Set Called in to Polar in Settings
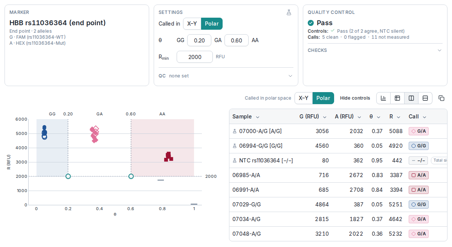Image resolution: width=452 pixels, height=247 pixels. point(212,24)
